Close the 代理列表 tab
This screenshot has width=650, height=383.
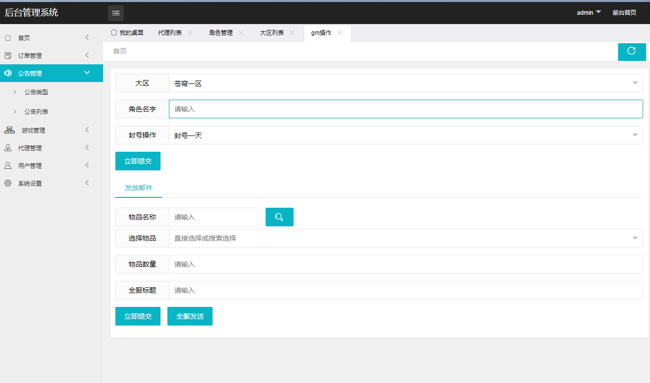point(190,33)
